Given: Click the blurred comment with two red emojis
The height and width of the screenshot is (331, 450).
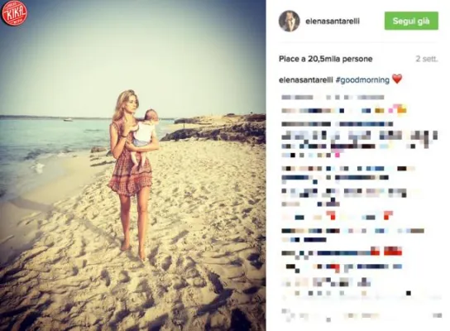Looking at the screenshot, I should pyautogui.click(x=337, y=216).
